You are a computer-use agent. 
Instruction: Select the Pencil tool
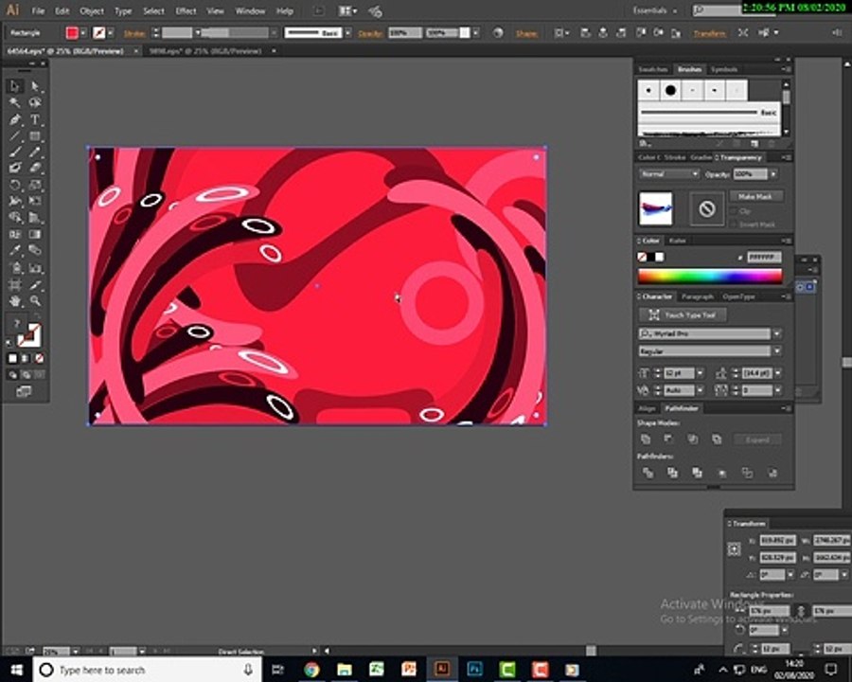(x=35, y=153)
